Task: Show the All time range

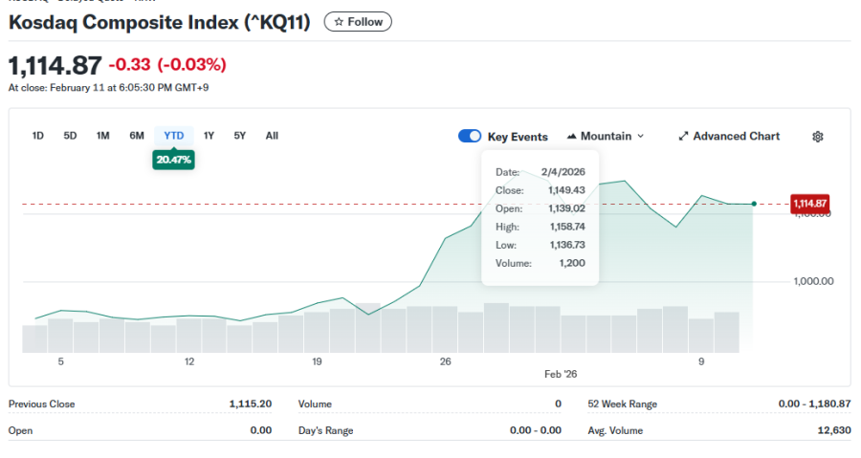Action: pos(272,136)
